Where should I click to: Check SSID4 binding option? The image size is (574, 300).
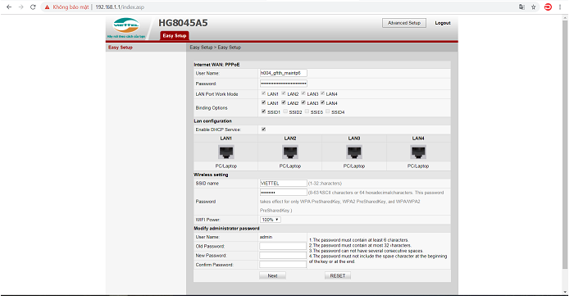[328, 111]
